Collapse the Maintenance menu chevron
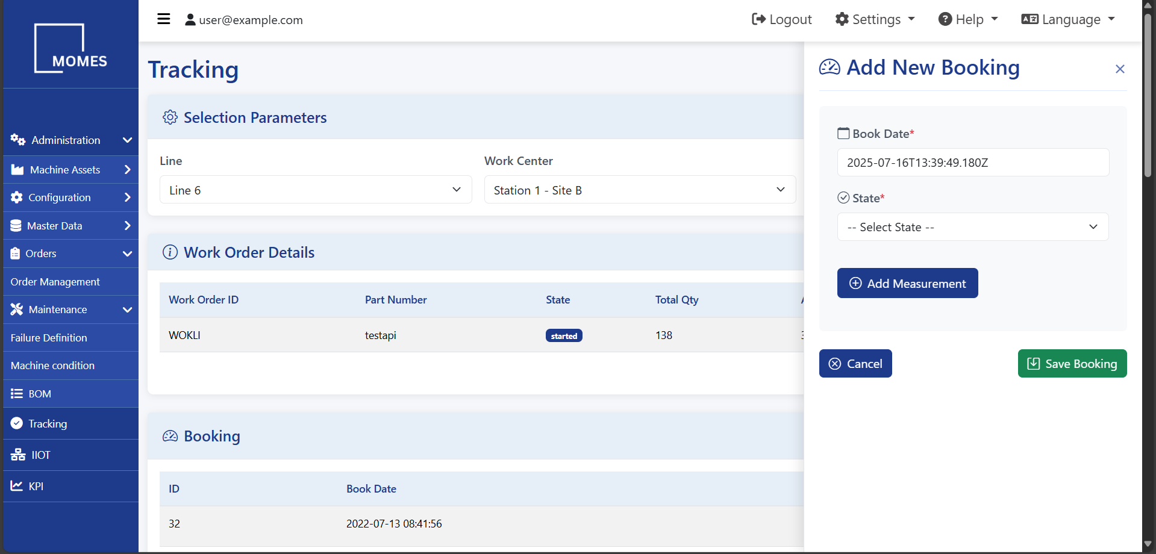 (x=127, y=310)
